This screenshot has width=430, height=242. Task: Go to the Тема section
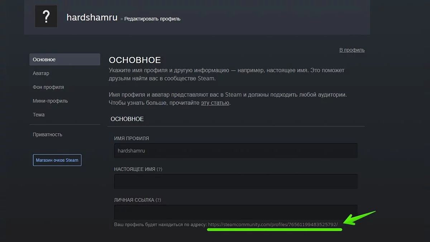tap(39, 115)
